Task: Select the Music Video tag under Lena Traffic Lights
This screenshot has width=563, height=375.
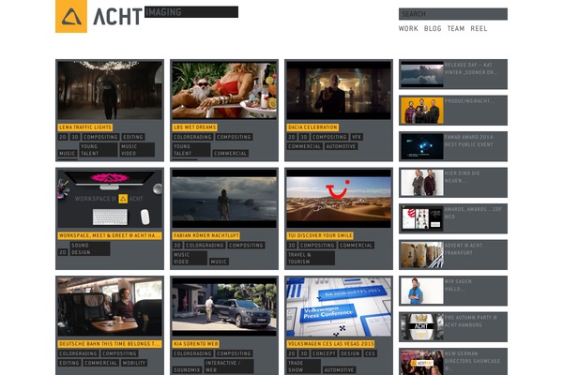Action: coord(137,150)
